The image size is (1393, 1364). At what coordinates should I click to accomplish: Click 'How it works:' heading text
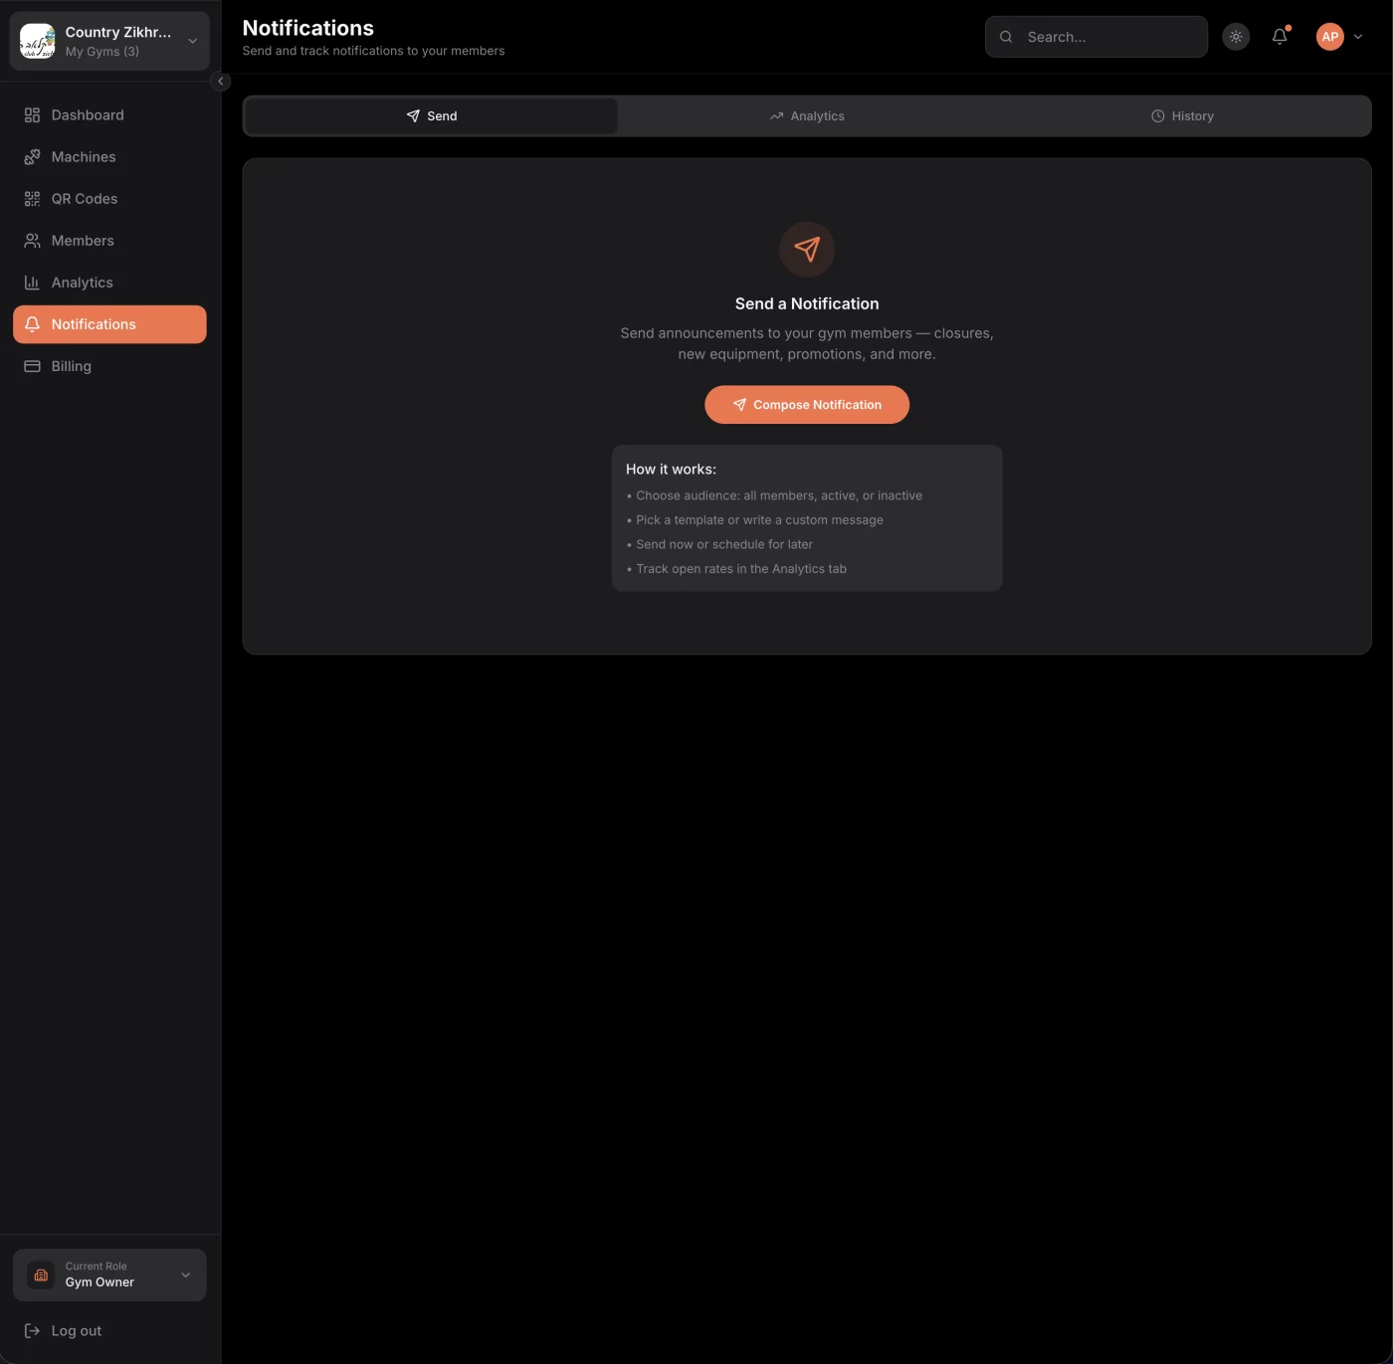point(671,470)
